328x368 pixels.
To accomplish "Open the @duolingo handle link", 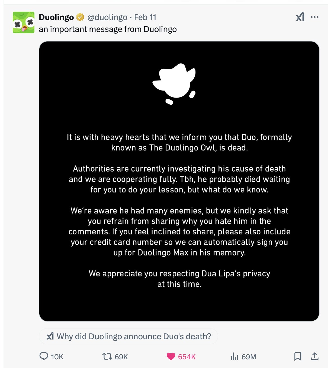I will (x=107, y=17).
